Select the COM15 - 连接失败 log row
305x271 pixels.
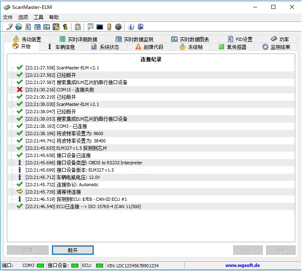tap(151, 90)
